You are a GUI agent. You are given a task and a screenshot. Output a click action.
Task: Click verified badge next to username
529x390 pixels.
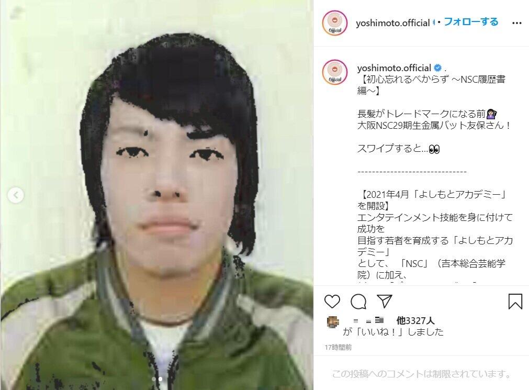point(437,68)
